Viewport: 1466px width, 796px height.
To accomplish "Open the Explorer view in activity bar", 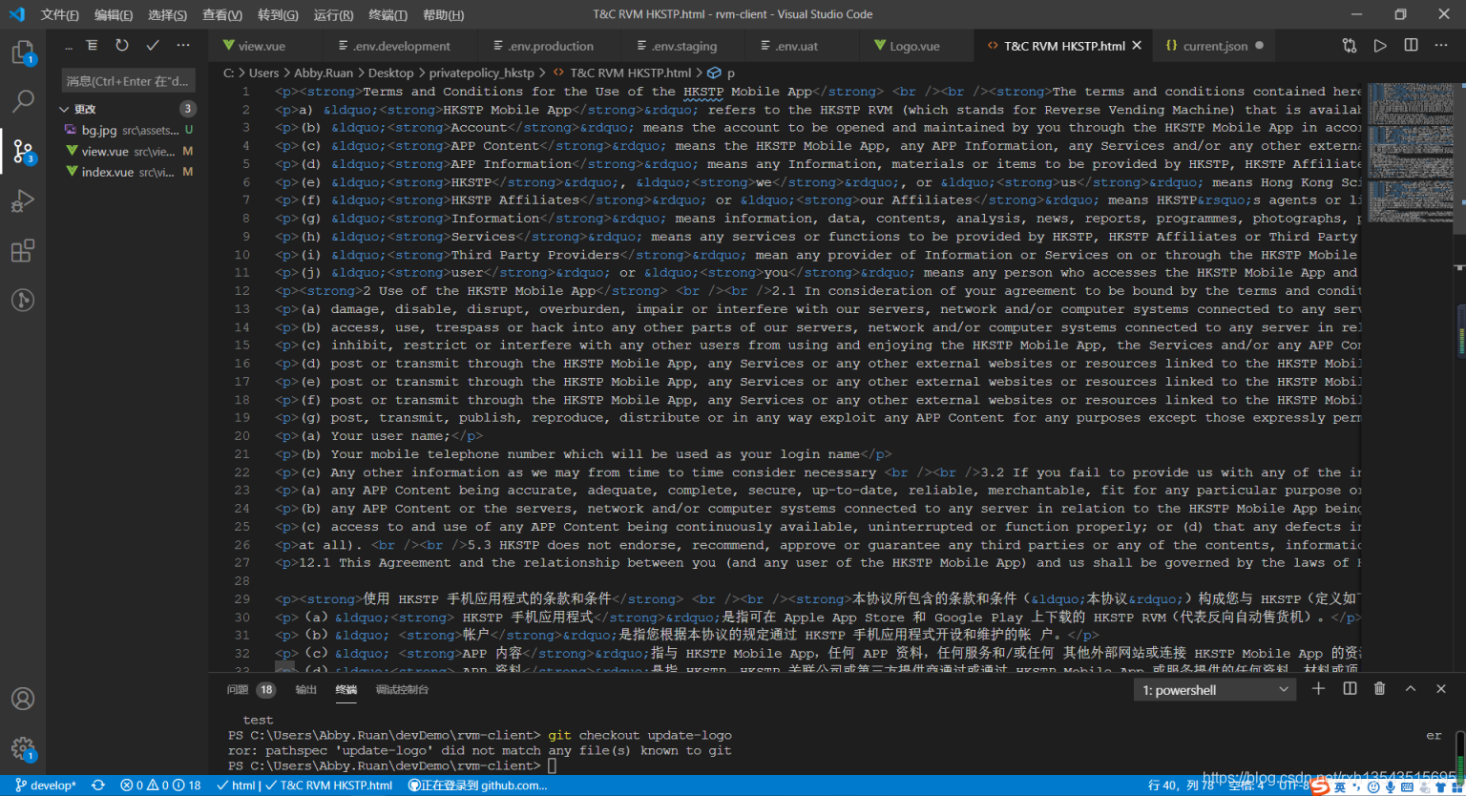I will [22, 52].
